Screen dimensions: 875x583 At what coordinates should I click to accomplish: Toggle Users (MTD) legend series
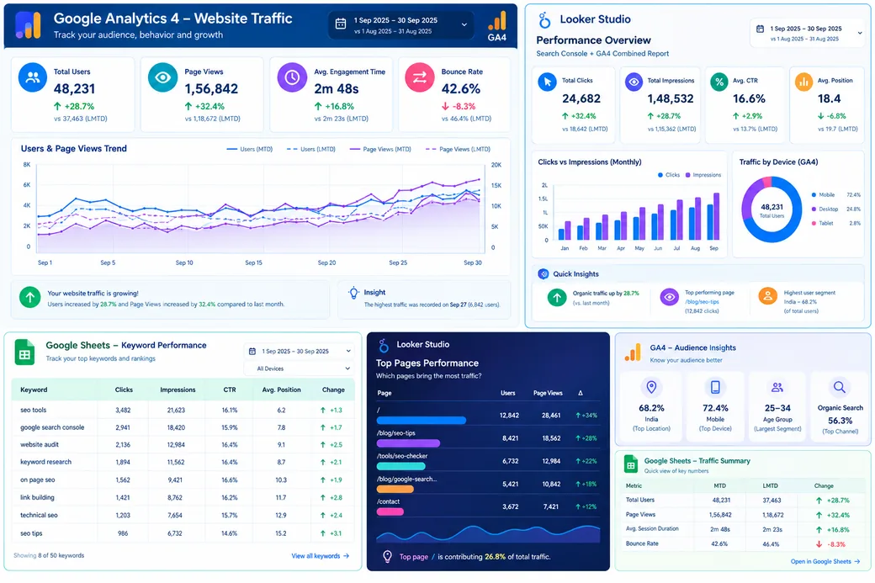(x=249, y=150)
